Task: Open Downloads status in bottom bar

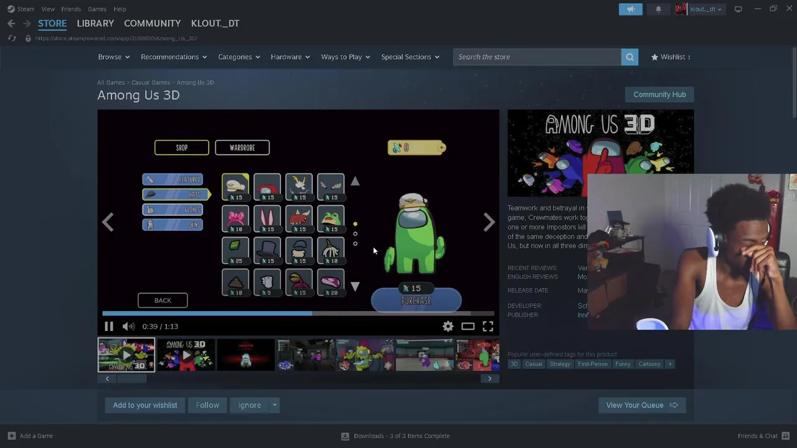Action: (x=395, y=436)
